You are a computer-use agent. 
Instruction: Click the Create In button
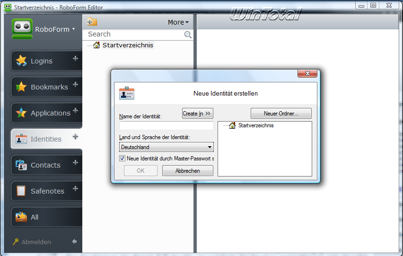point(198,114)
